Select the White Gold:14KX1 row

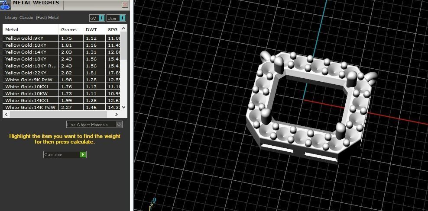tap(62, 101)
